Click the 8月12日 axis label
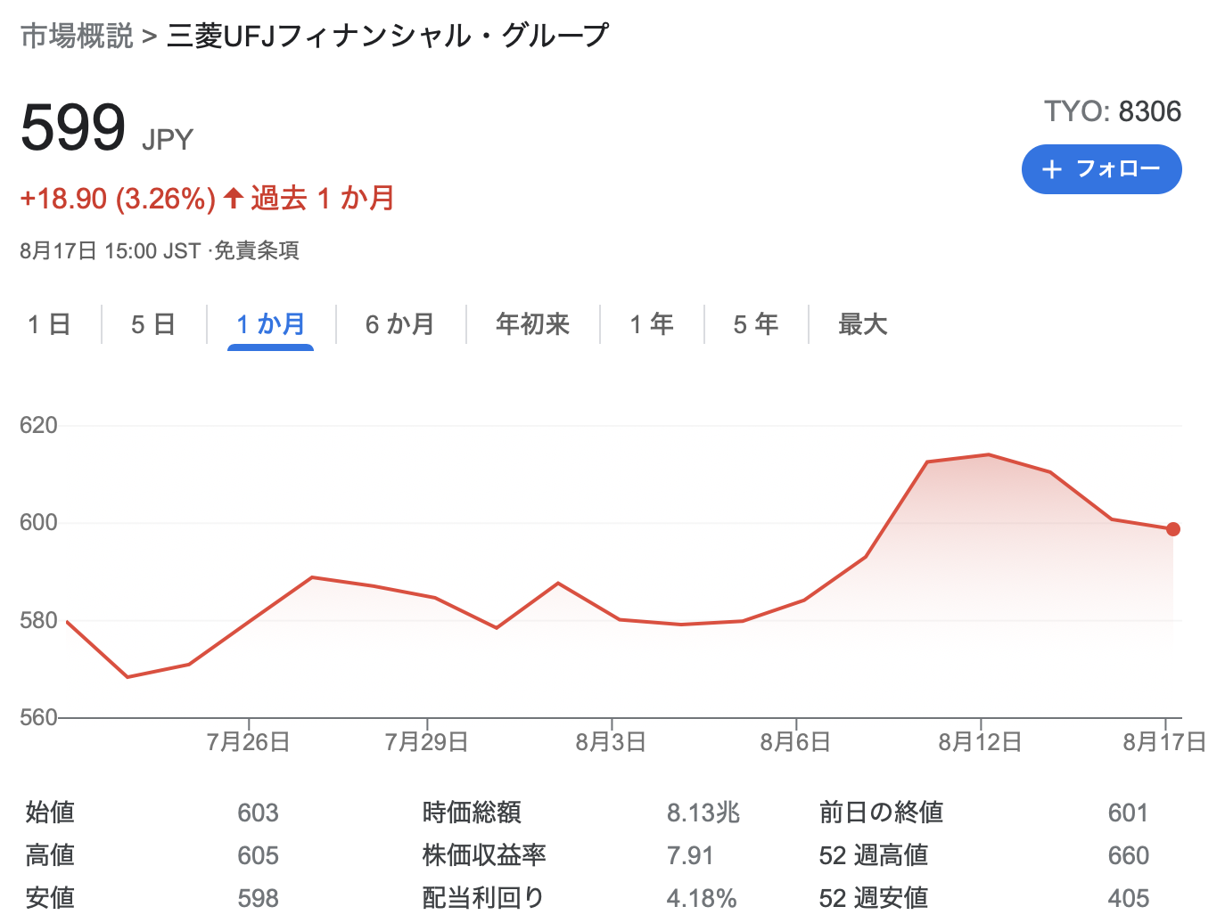Viewport: 1225px width, 923px height. pyautogui.click(x=980, y=742)
